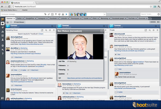Click Ben Watson's profile photo
Screen dimensions: 161x109
[80, 47]
